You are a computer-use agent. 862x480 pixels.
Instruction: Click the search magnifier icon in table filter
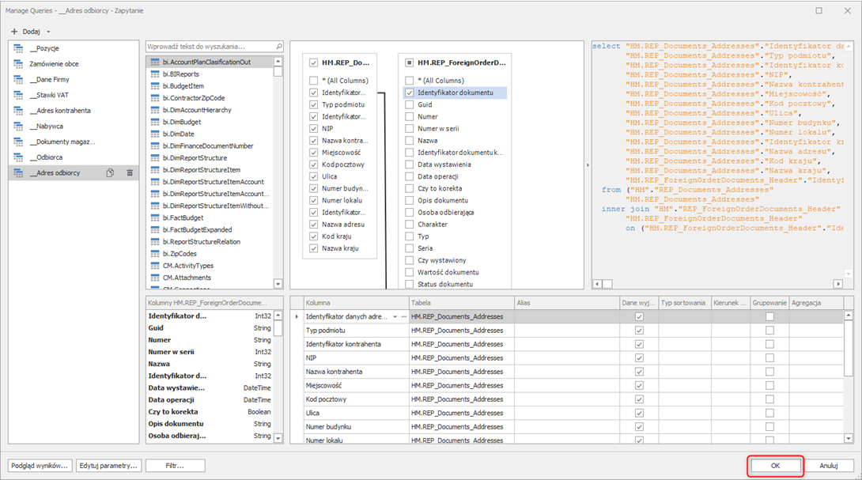pos(278,47)
